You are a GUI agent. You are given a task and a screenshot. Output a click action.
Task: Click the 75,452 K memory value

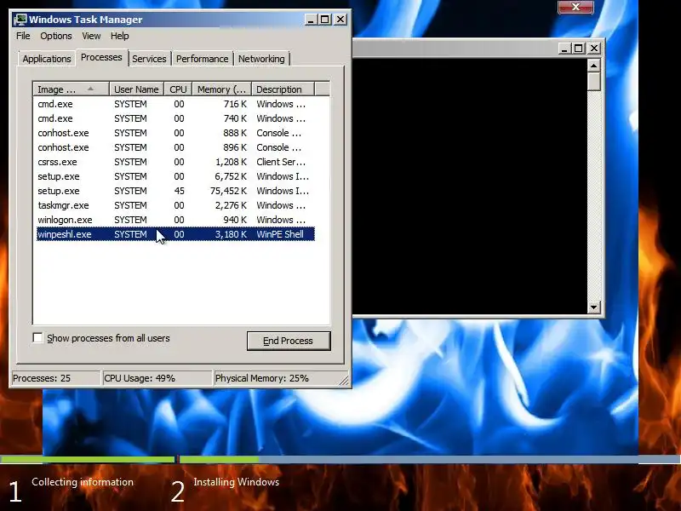[228, 191]
